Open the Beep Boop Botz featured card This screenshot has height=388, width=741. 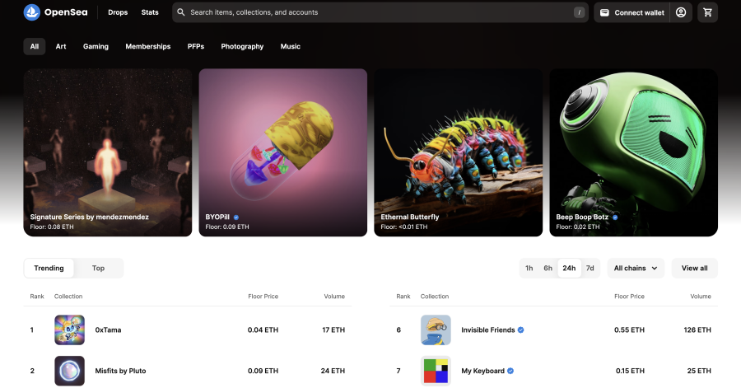pyautogui.click(x=634, y=152)
